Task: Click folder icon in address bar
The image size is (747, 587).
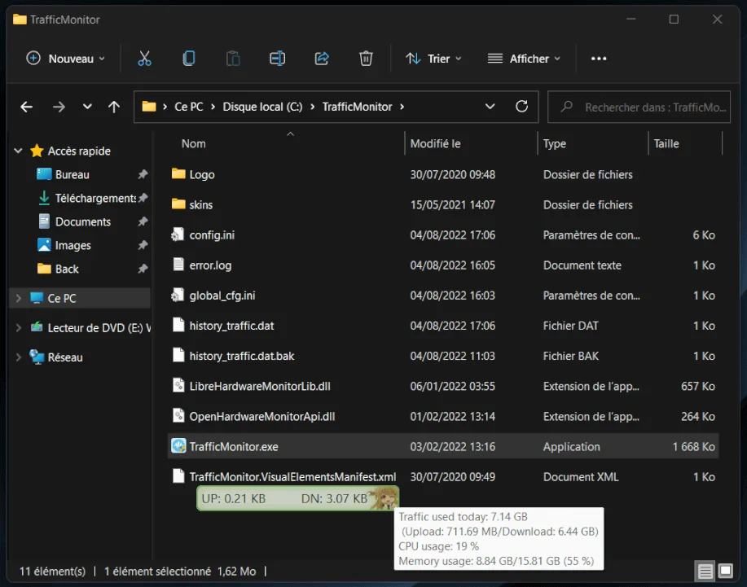Action: [149, 106]
